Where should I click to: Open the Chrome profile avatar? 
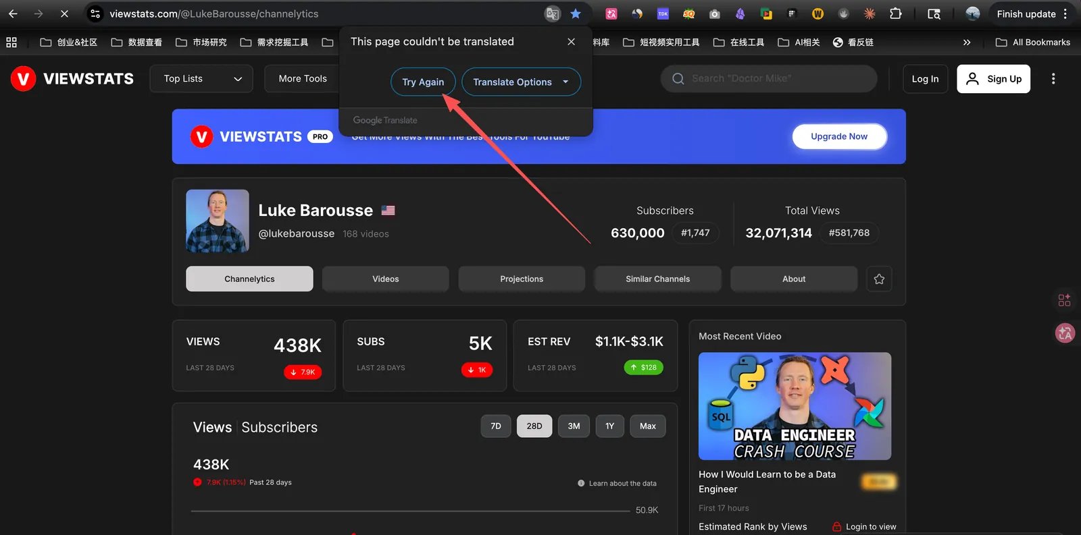click(973, 13)
